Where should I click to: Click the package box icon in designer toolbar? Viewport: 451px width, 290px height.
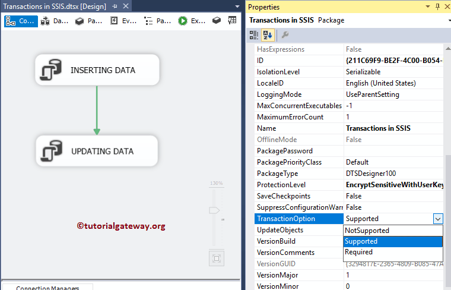pyautogui.click(x=217, y=20)
